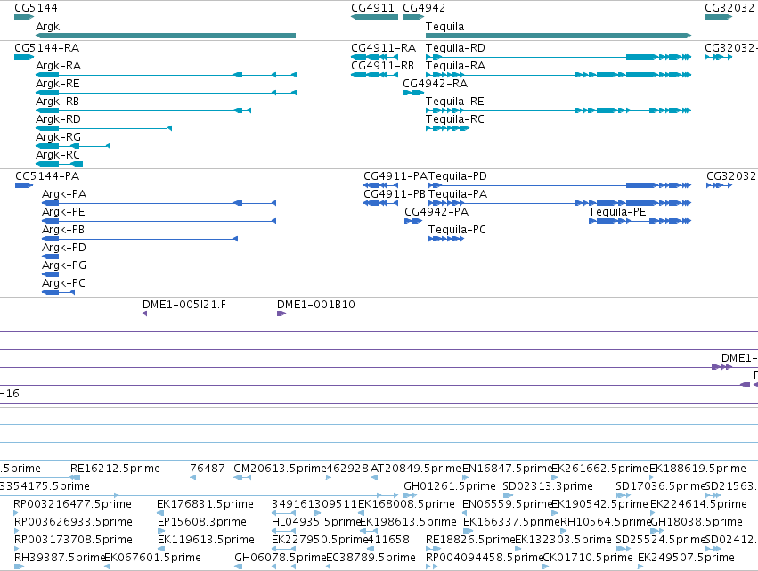Click the DME1-001B10 clone label
Screen dimensions: 758x571
(316, 305)
